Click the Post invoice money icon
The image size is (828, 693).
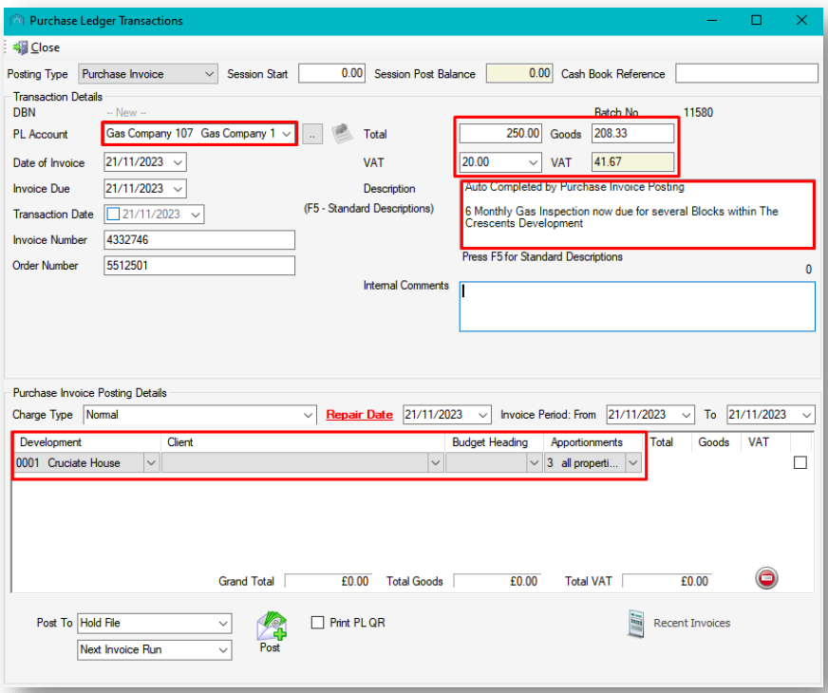271,626
